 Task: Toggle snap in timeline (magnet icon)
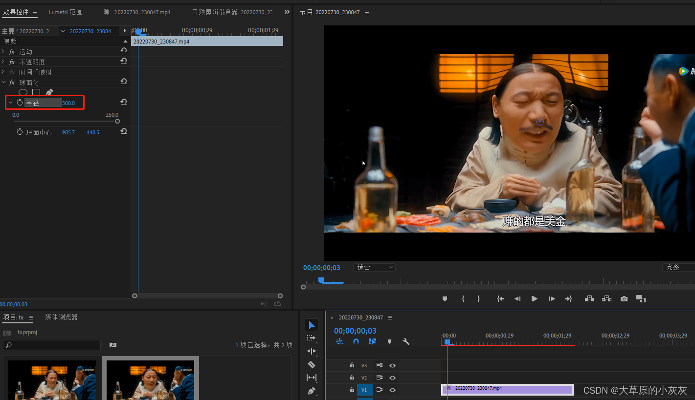[356, 341]
